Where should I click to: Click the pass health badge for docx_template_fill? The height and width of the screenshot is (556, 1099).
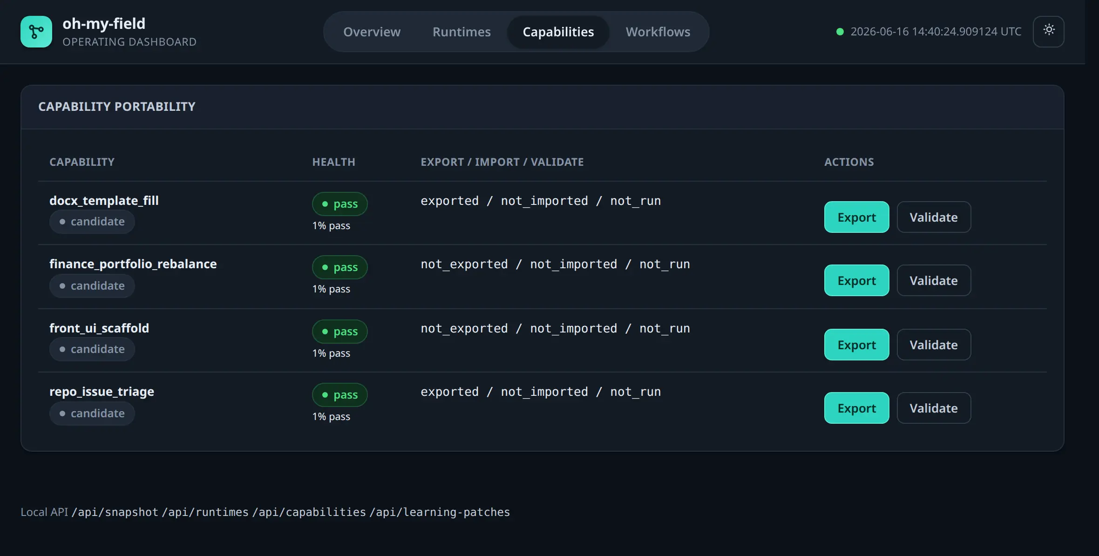(x=340, y=204)
